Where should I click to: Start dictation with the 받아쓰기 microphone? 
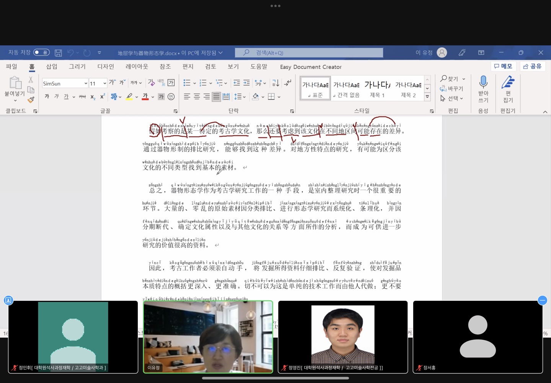pos(483,89)
